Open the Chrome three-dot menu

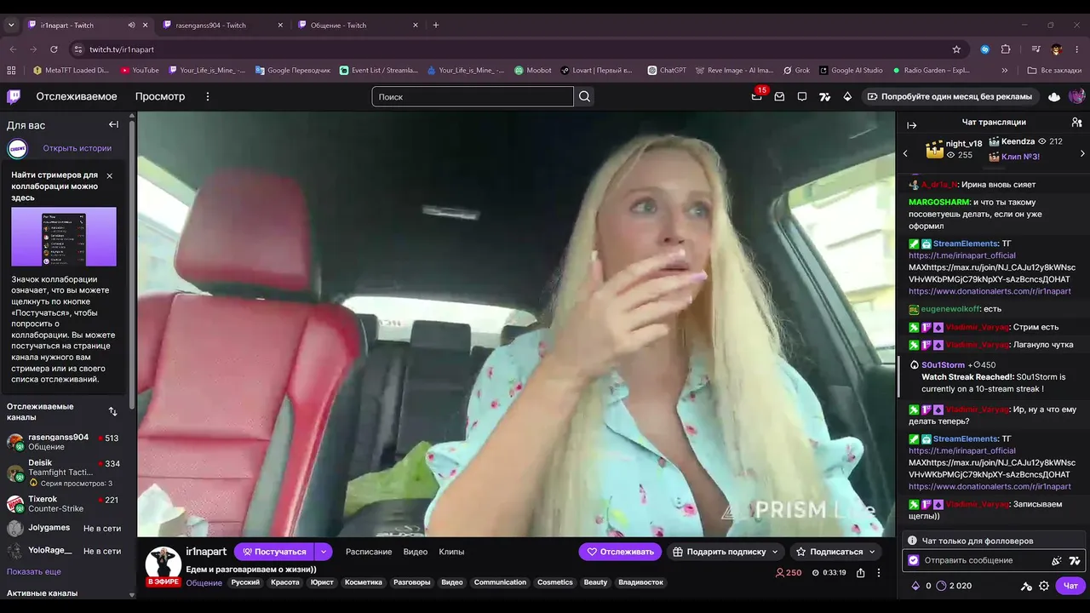pyautogui.click(x=1076, y=49)
